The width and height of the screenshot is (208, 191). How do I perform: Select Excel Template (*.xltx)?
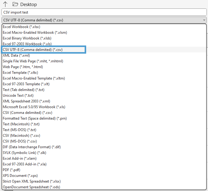click(x=104, y=73)
